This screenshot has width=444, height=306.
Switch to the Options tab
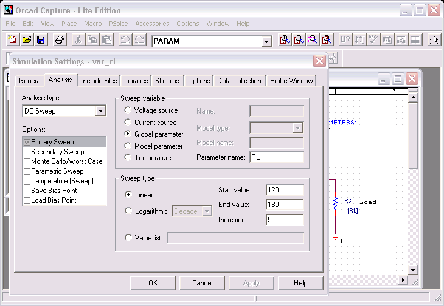199,81
